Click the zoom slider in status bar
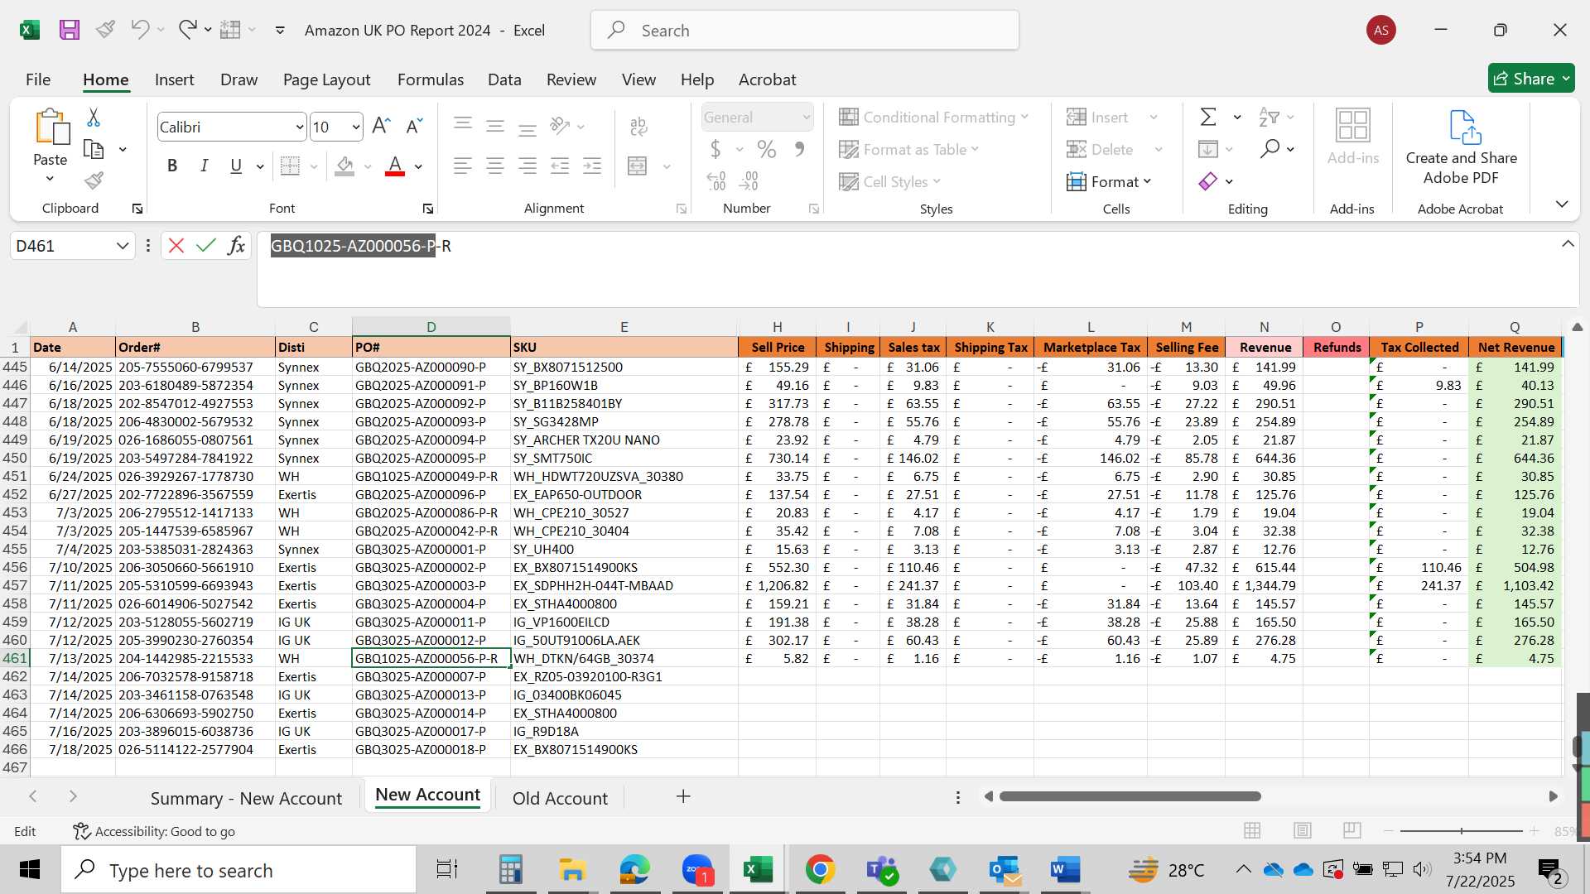Image resolution: width=1590 pixels, height=894 pixels. tap(1462, 830)
